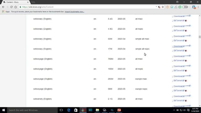Open the Windows Start menu
Screen dimensions: 201x113
coord(3,110)
